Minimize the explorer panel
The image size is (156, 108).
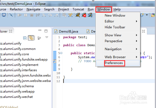point(40,30)
